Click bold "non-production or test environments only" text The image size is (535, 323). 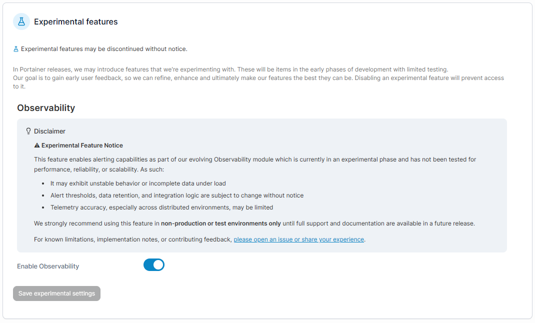tap(221, 223)
